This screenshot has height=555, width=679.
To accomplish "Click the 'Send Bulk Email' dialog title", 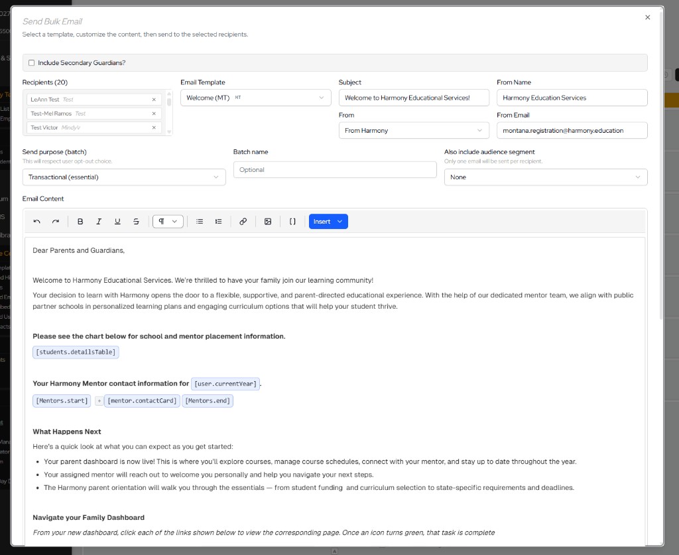I will [x=52, y=22].
